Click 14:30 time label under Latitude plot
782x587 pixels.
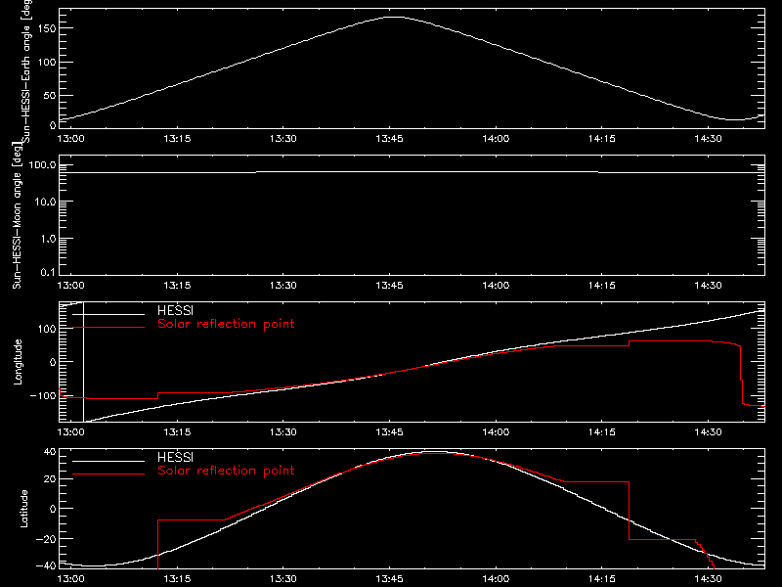tap(708, 578)
